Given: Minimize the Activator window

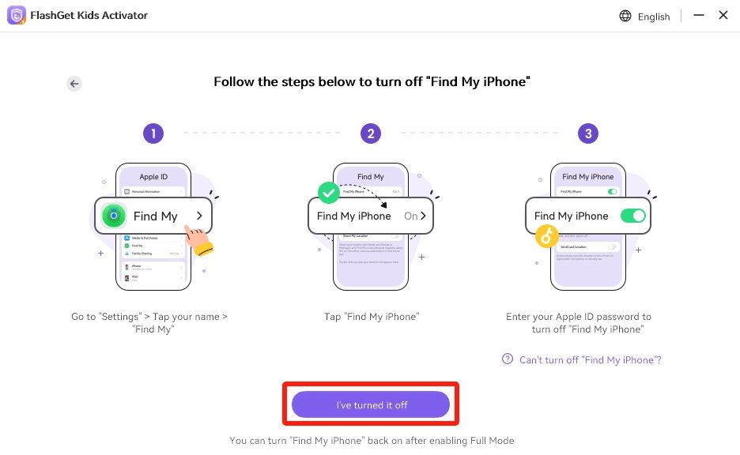Looking at the screenshot, I should pyautogui.click(x=698, y=15).
